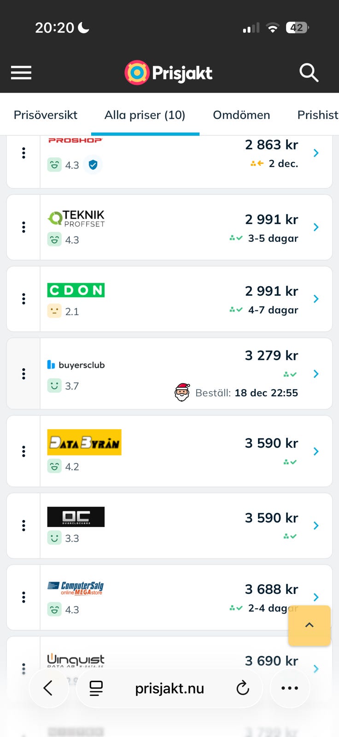
Task: Open options menu for CDON offer
Action: [23, 299]
